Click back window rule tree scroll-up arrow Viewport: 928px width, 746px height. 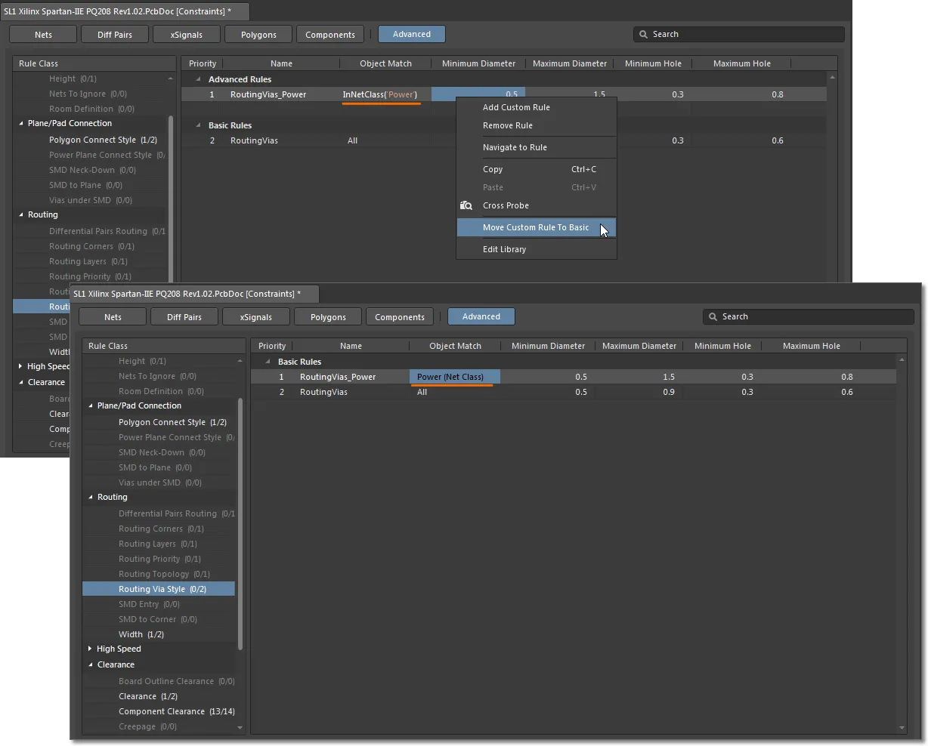click(x=171, y=79)
